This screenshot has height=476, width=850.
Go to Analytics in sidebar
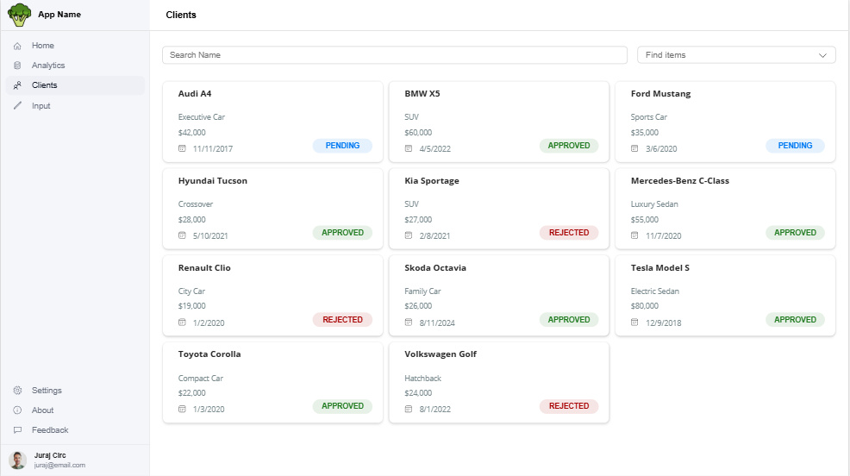click(x=48, y=66)
